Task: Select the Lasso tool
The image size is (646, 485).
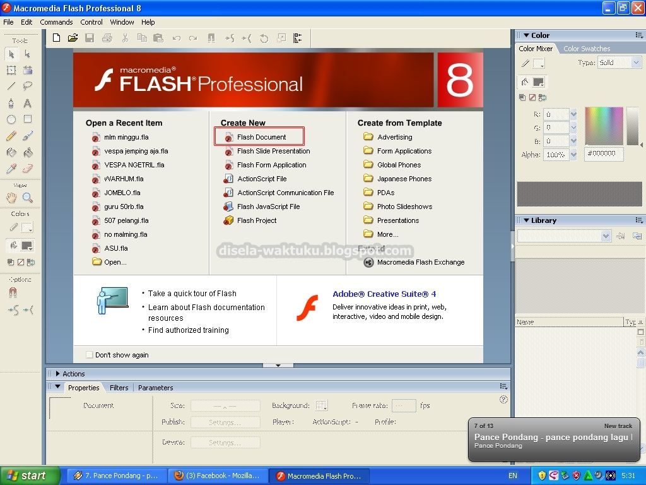Action: (x=27, y=86)
